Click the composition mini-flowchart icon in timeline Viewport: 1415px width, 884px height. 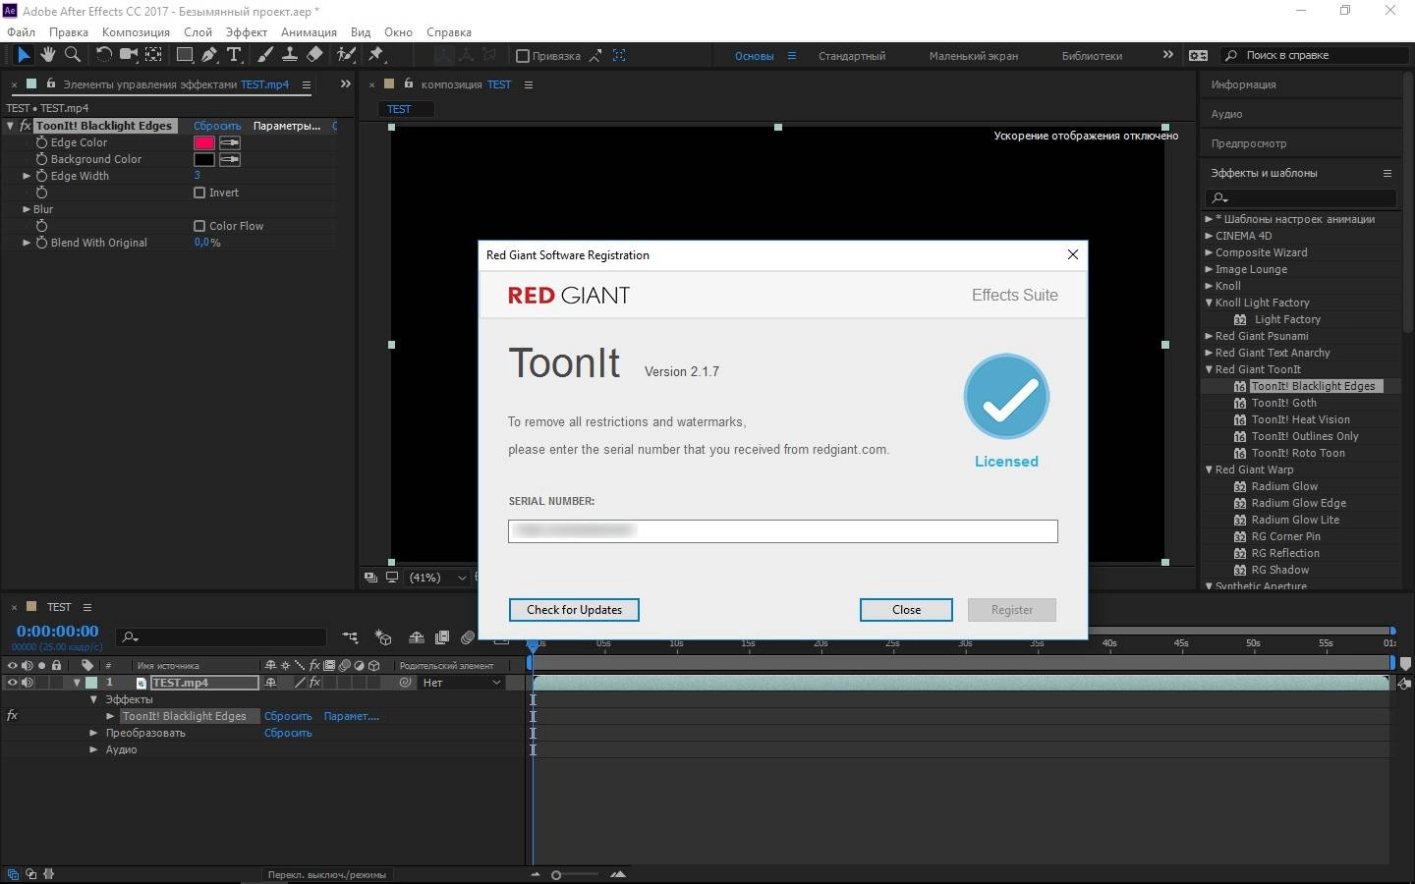pyautogui.click(x=350, y=637)
